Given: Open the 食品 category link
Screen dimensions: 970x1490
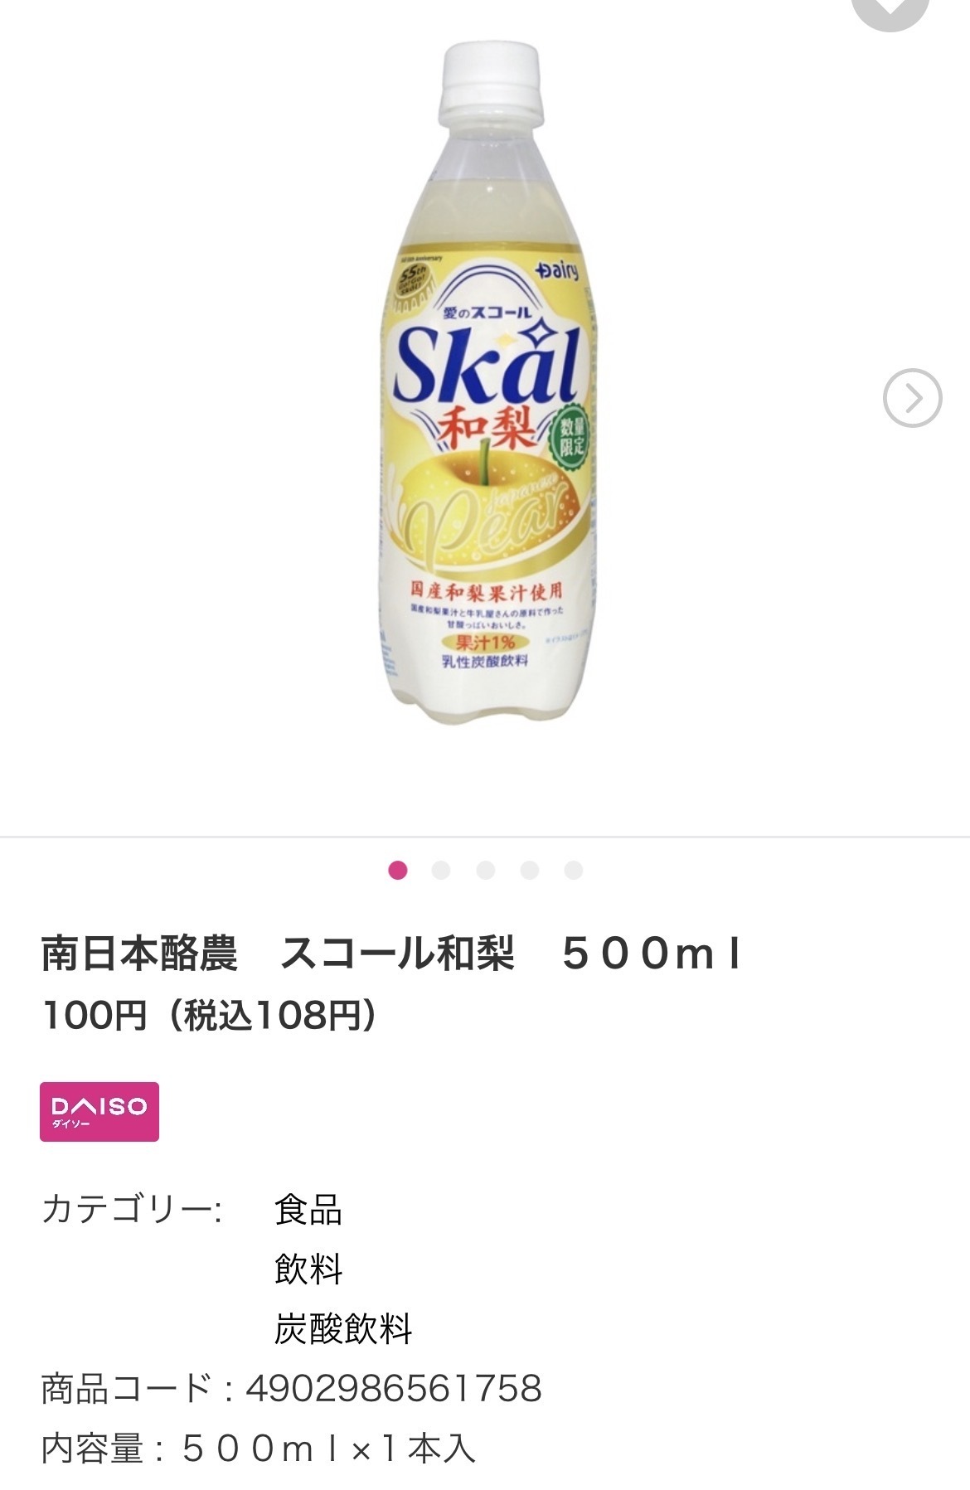Looking at the screenshot, I should click(308, 1210).
